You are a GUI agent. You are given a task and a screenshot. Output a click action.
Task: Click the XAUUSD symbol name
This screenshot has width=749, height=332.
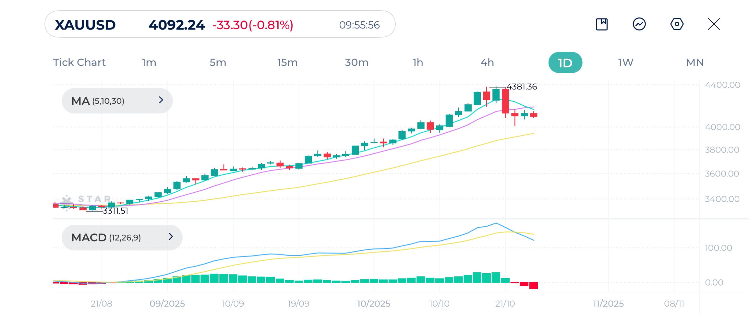point(85,25)
